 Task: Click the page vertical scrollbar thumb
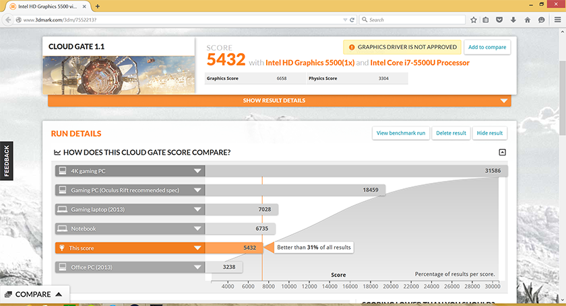click(x=562, y=98)
